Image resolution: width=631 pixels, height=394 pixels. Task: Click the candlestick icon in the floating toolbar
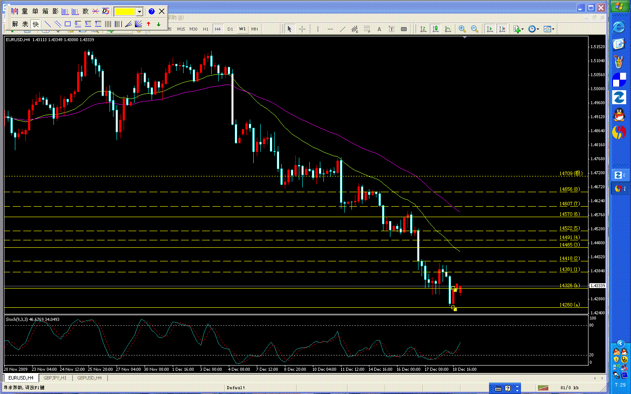14,11
